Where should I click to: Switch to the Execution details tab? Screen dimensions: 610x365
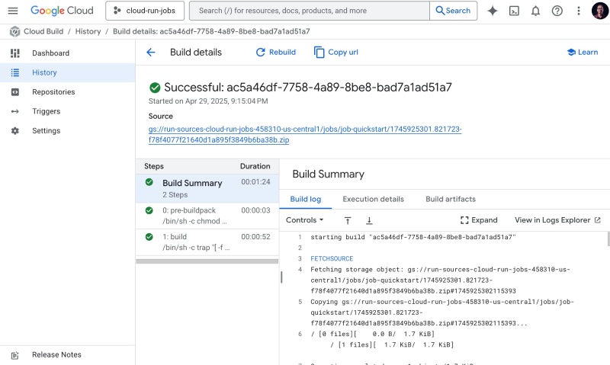(x=373, y=199)
